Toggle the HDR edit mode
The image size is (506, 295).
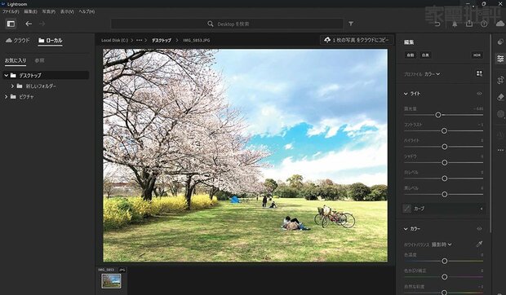point(477,55)
